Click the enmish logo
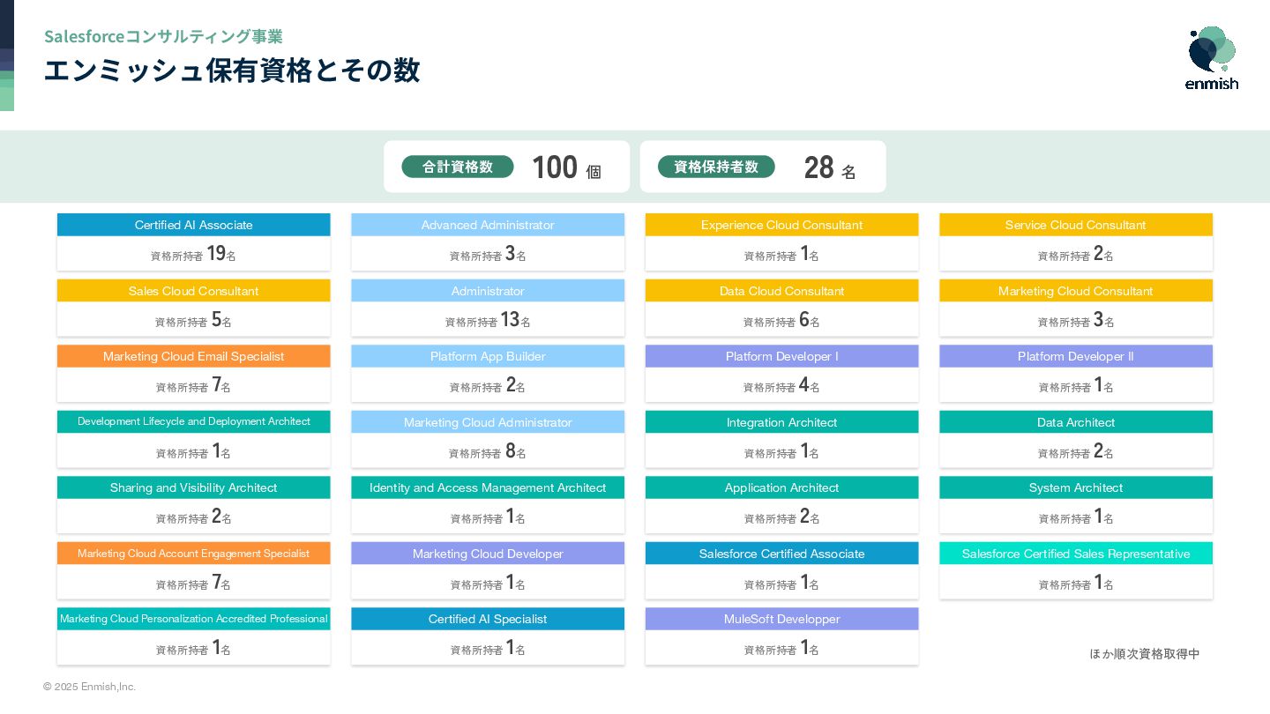The height and width of the screenshot is (714, 1270). tap(1212, 58)
